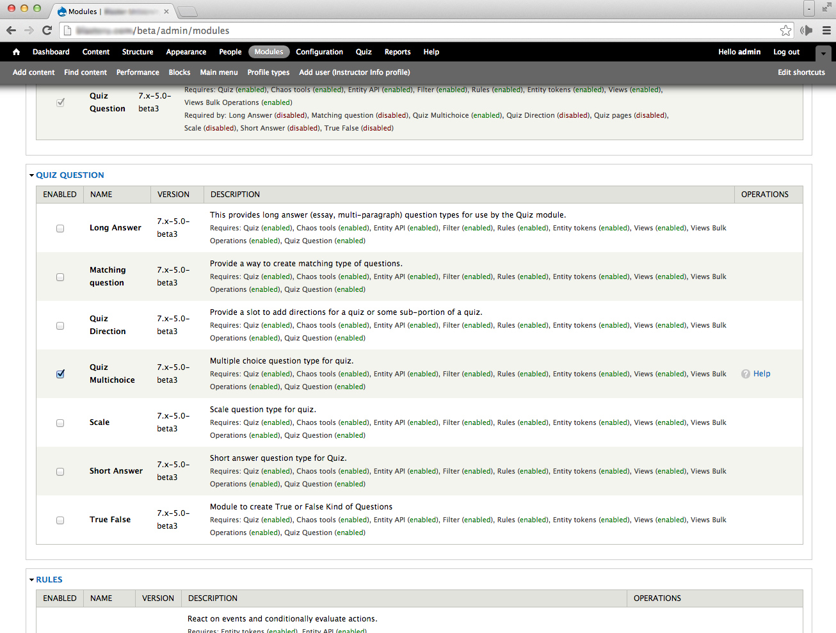The image size is (836, 633).
Task: Click the Log out link
Action: [x=786, y=52]
